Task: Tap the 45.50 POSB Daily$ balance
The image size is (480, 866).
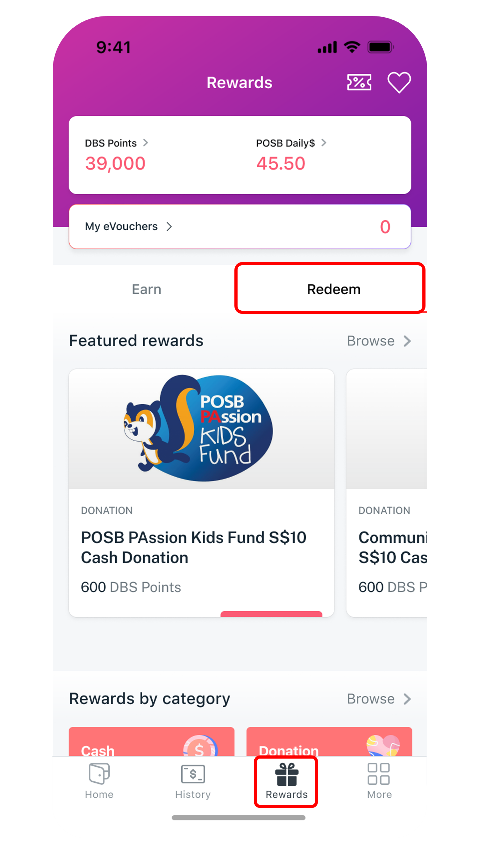Action: pos(281,163)
